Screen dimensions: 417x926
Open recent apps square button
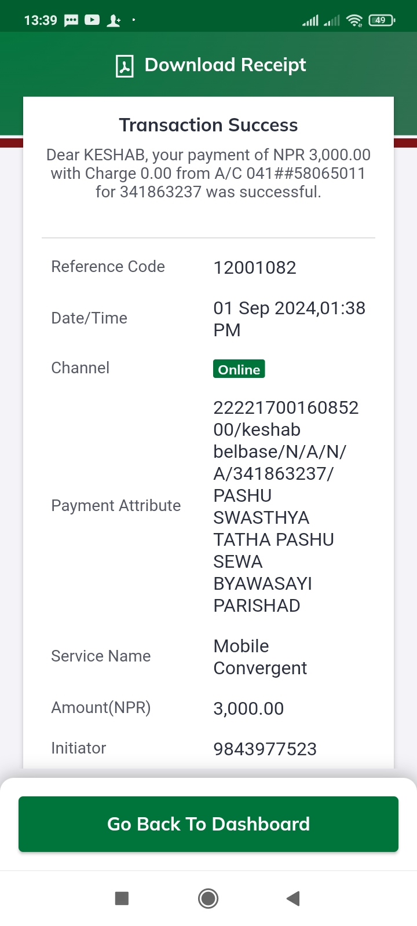coord(122,898)
